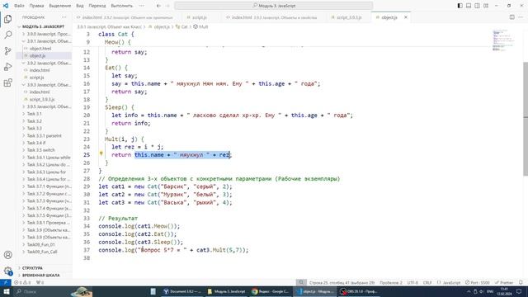Click the command center search box
The width and height of the screenshot is (528, 297).
[x=274, y=6]
